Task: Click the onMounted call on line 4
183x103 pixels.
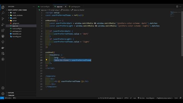Action: coord(50,21)
